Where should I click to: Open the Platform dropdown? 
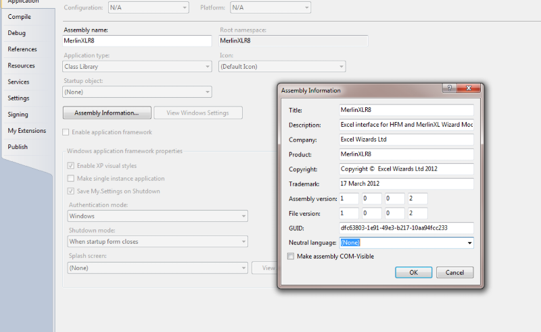click(270, 7)
